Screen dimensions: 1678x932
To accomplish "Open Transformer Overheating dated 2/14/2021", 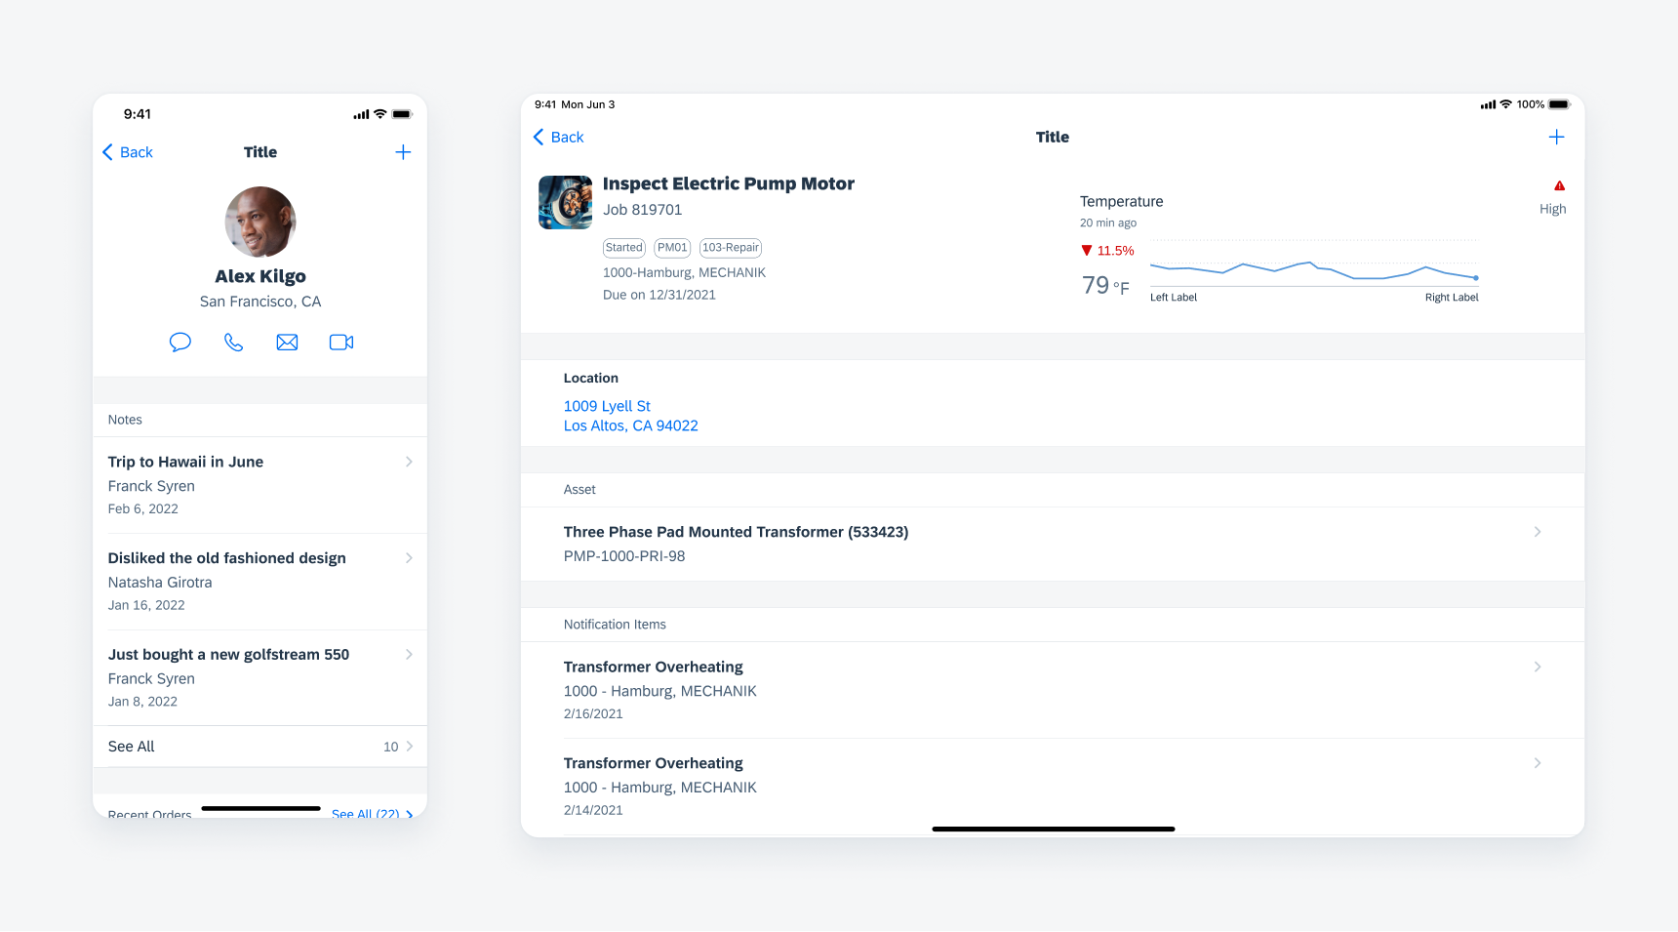I will point(1053,787).
